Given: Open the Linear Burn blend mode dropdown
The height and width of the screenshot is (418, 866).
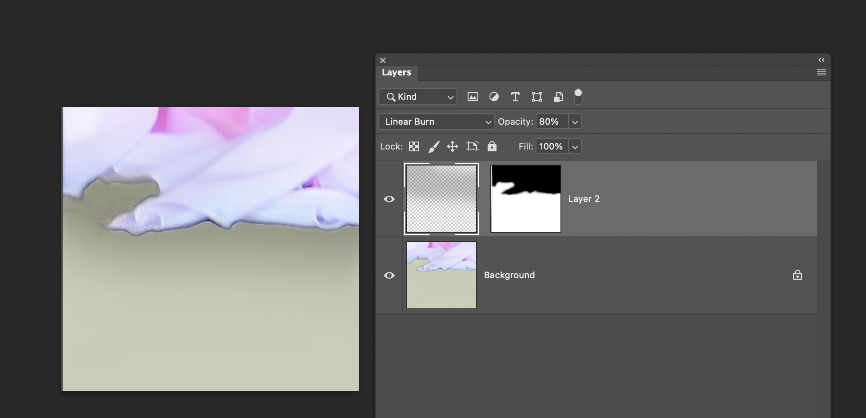Looking at the screenshot, I should coord(436,122).
